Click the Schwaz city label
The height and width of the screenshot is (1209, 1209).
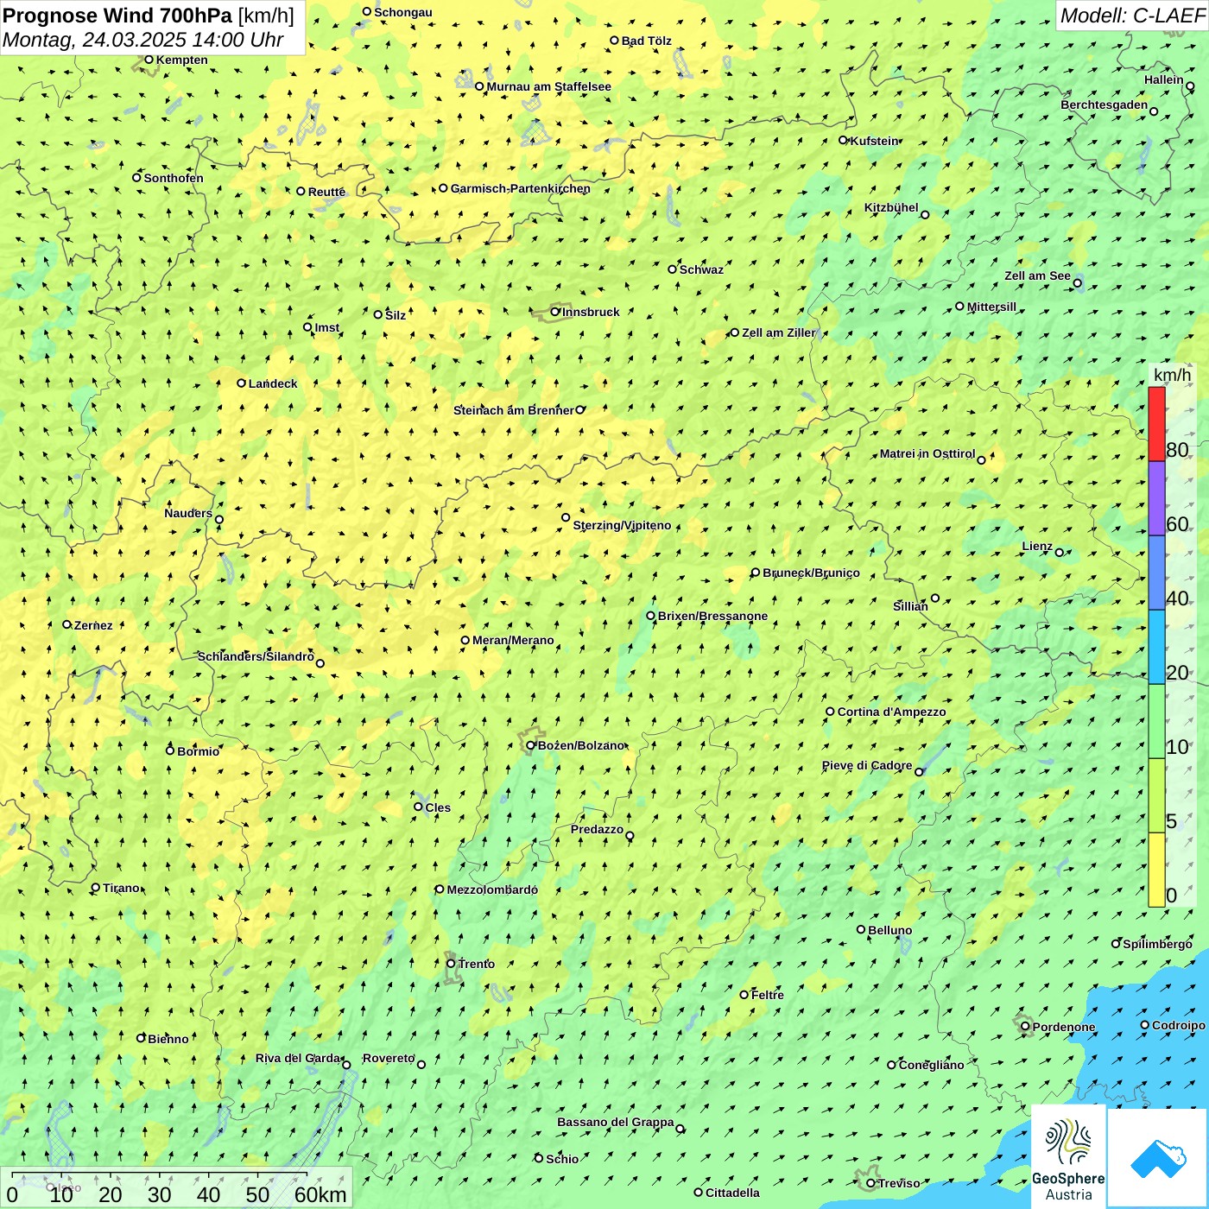pyautogui.click(x=701, y=269)
